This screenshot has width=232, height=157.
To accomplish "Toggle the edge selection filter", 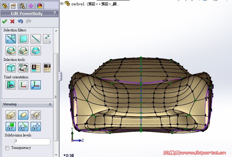I will (36, 39).
